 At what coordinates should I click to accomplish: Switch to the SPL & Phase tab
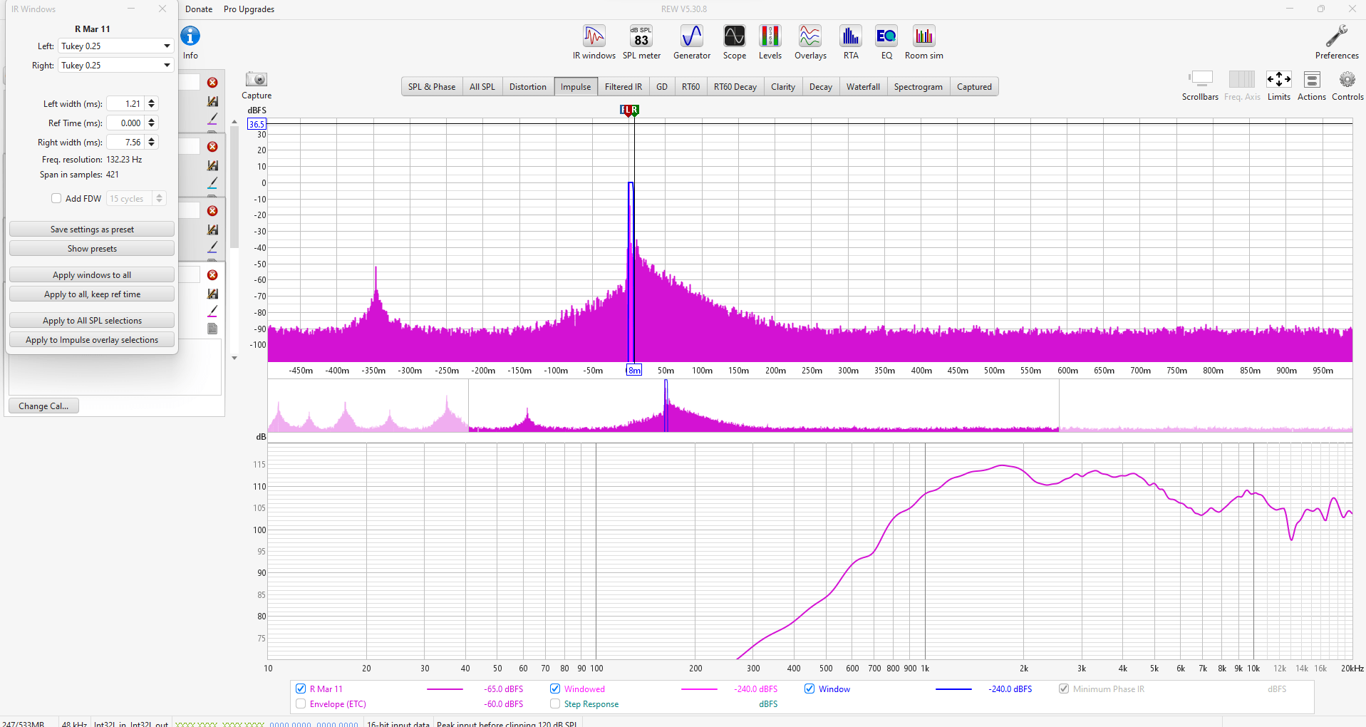[x=432, y=87]
